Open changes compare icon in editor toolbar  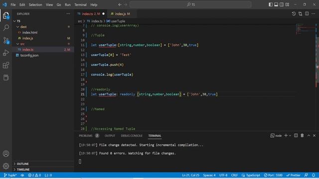coord(300,14)
